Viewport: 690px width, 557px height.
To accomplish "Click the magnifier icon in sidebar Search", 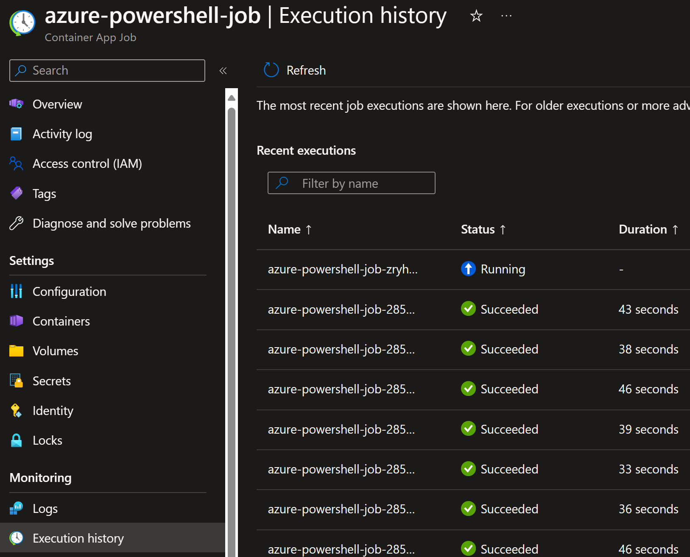I will pos(20,70).
